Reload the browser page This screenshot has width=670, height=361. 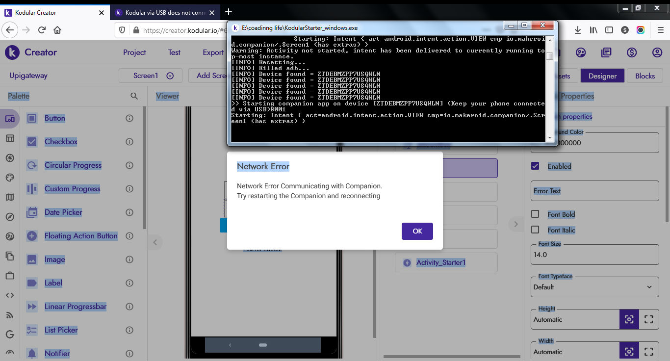42,30
